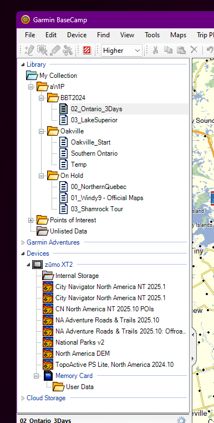This screenshot has width=214, height=423.
Task: Expand the Cloud Storage section
Action: (23, 398)
